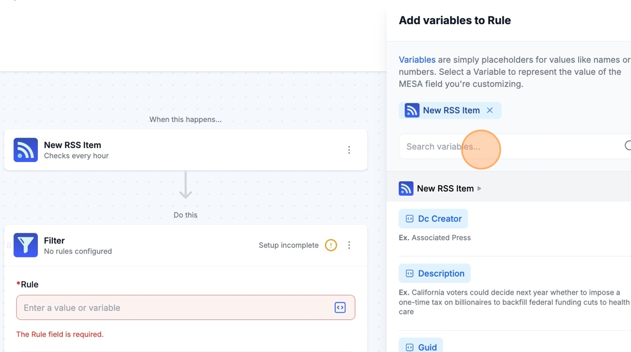The height and width of the screenshot is (352, 631).
Task: Click the orange Setup incomplete warning icon
Action: pos(331,245)
